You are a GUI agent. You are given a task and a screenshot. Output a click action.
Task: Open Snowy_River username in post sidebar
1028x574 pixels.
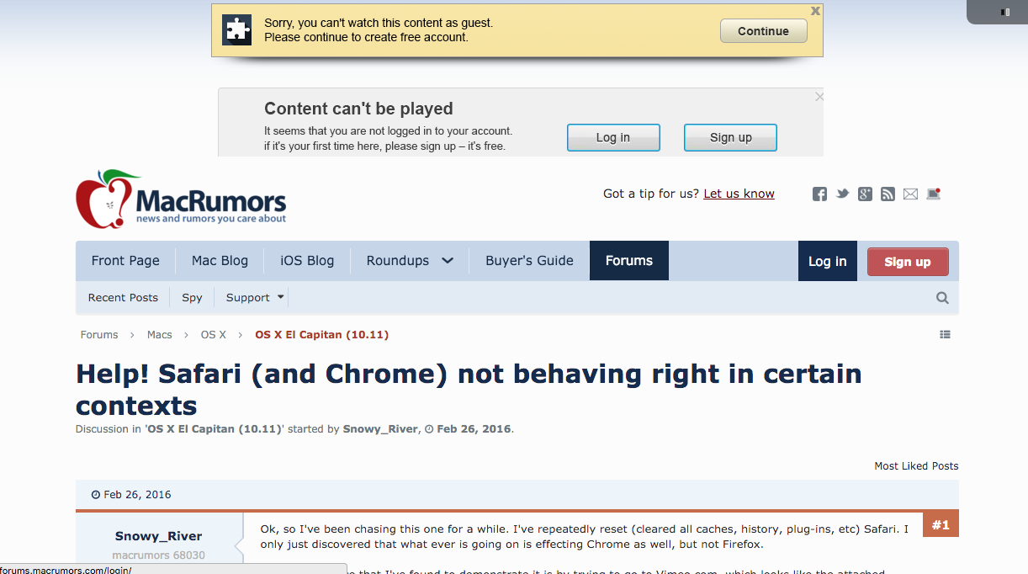pyautogui.click(x=159, y=536)
